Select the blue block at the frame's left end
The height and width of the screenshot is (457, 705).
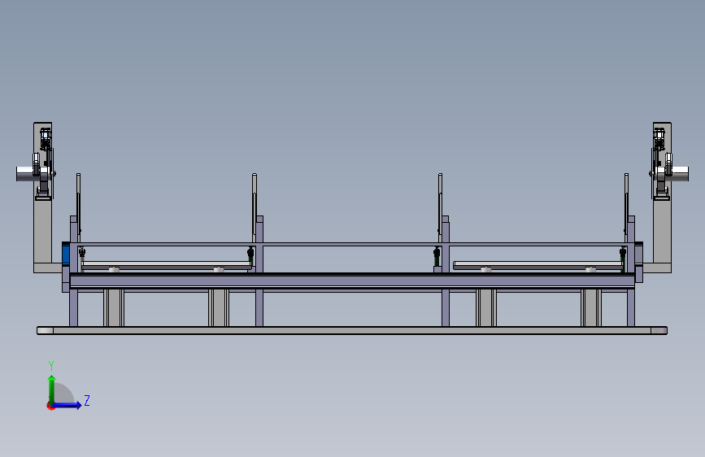click(66, 255)
